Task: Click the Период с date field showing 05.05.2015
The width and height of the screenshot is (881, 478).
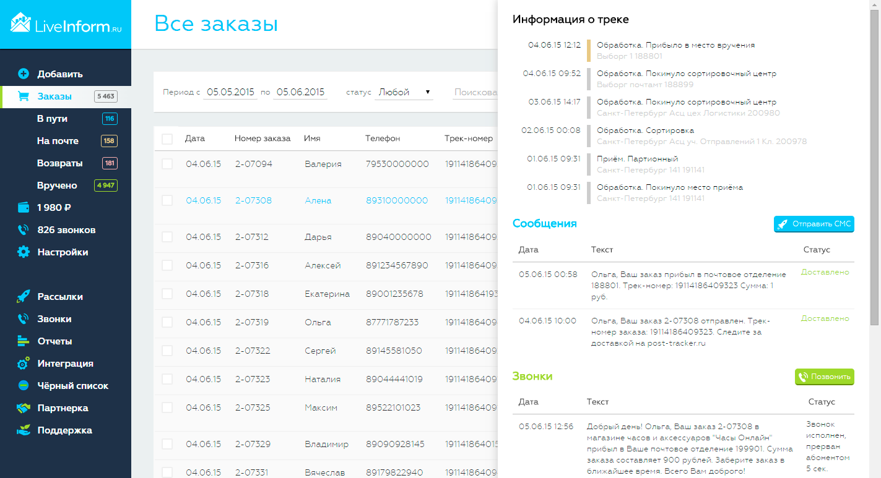Action: click(230, 91)
